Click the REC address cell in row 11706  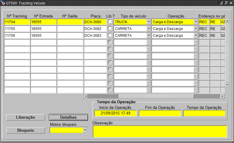coord(204,36)
